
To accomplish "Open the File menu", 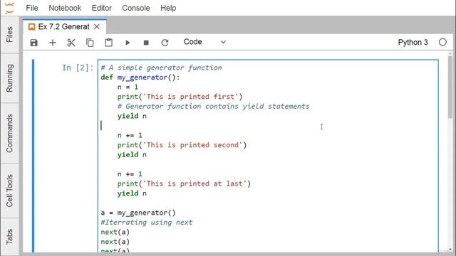I will pyautogui.click(x=32, y=8).
